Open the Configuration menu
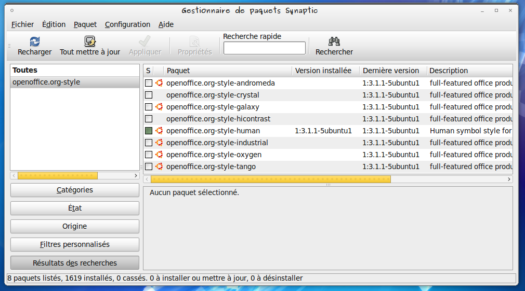 tap(127, 24)
